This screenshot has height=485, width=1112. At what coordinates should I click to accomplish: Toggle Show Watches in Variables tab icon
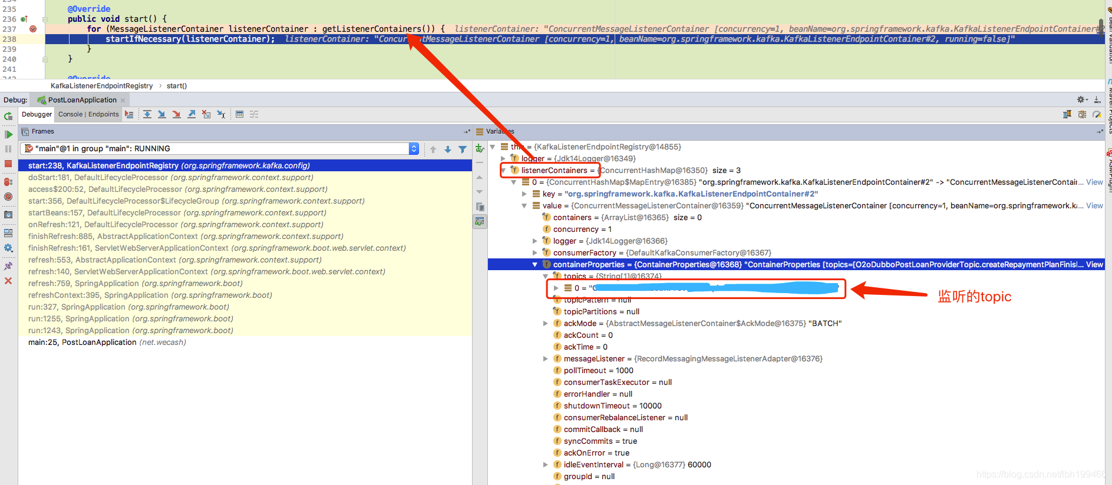(x=480, y=221)
